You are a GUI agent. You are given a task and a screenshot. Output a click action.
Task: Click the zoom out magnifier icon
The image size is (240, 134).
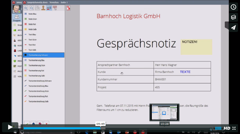point(32,8)
